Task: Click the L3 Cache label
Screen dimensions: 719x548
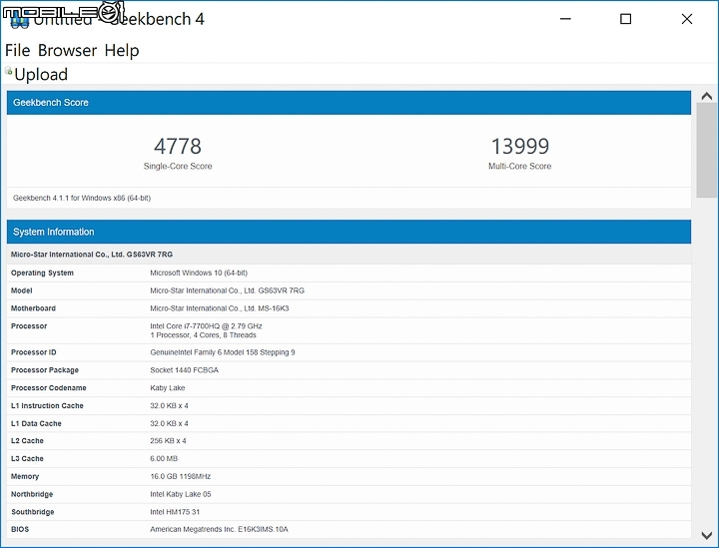Action: coord(27,458)
